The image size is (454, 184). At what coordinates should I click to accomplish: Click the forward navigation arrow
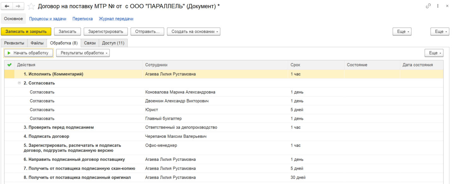18,6
